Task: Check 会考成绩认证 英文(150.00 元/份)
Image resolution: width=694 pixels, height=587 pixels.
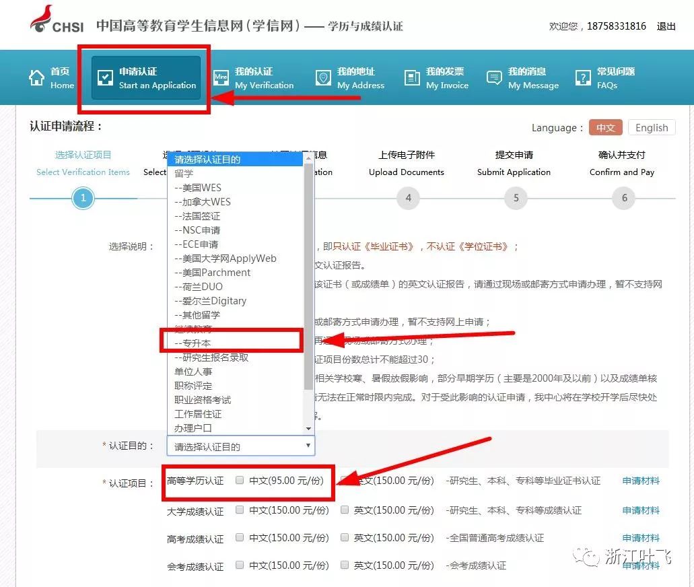Action: pyautogui.click(x=345, y=565)
